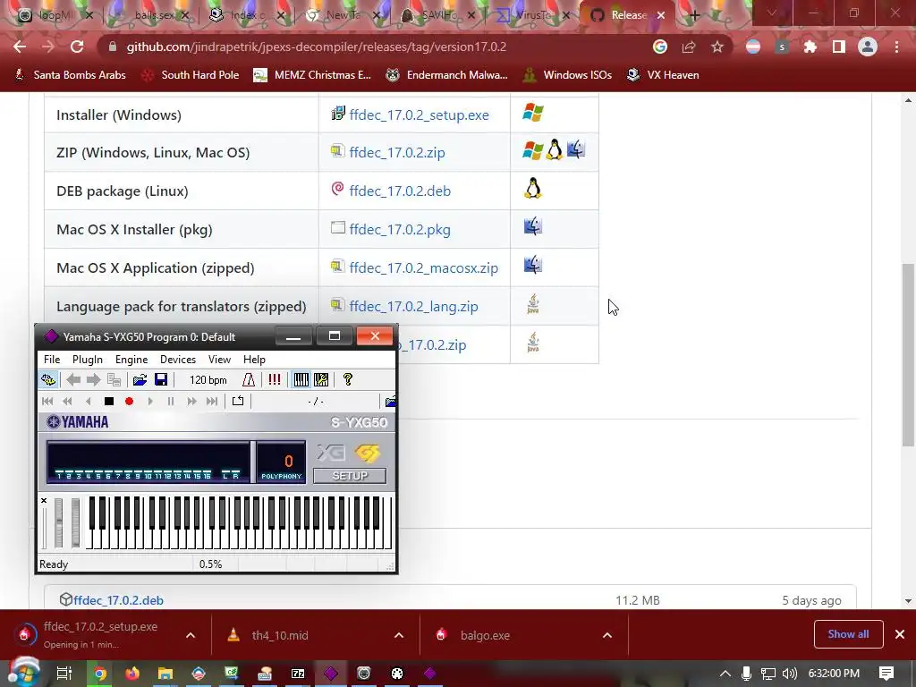The height and width of the screenshot is (687, 916).
Task: Open the Santa Bombs Arabs bookmark
Action: (x=70, y=75)
